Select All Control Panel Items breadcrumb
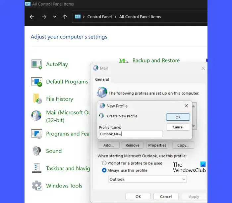 tap(140, 17)
